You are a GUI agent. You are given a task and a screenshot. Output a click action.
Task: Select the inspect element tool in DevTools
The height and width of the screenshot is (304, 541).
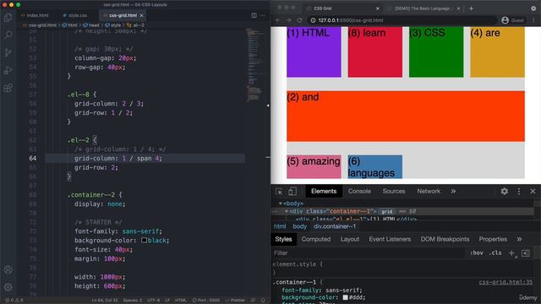pos(279,192)
